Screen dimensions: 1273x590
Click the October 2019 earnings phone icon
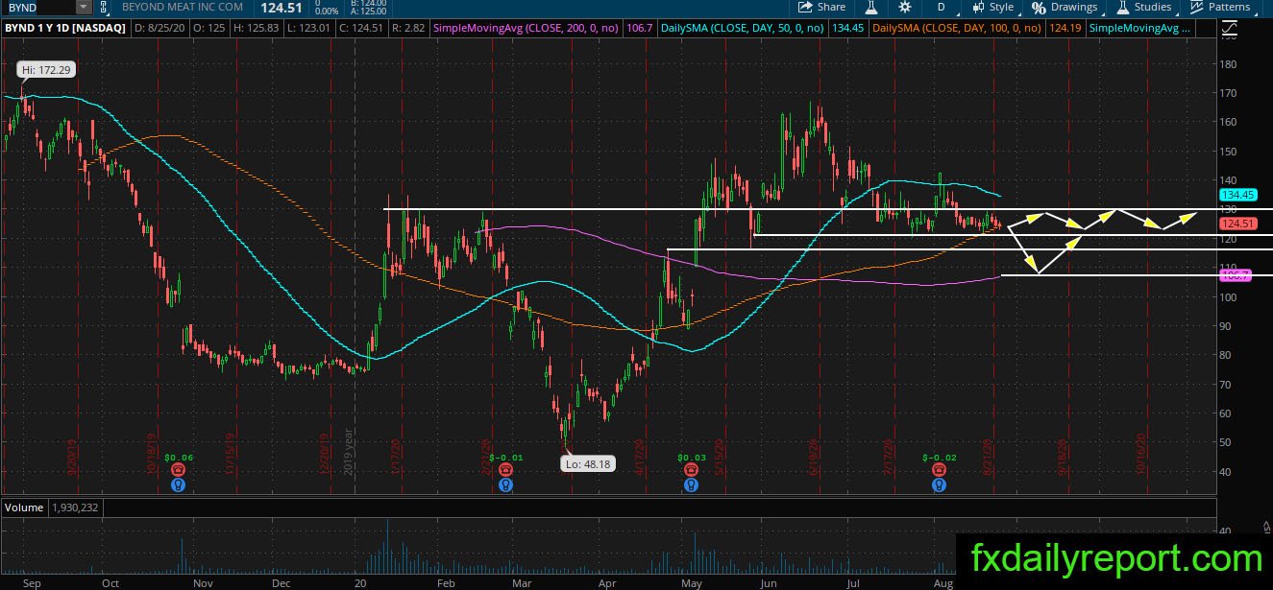pyautogui.click(x=178, y=470)
